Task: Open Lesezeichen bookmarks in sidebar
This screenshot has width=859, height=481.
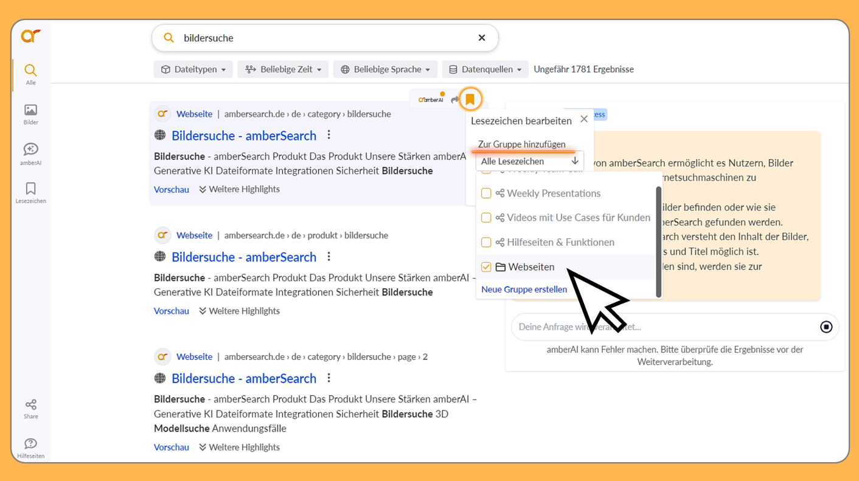Action: tap(30, 192)
